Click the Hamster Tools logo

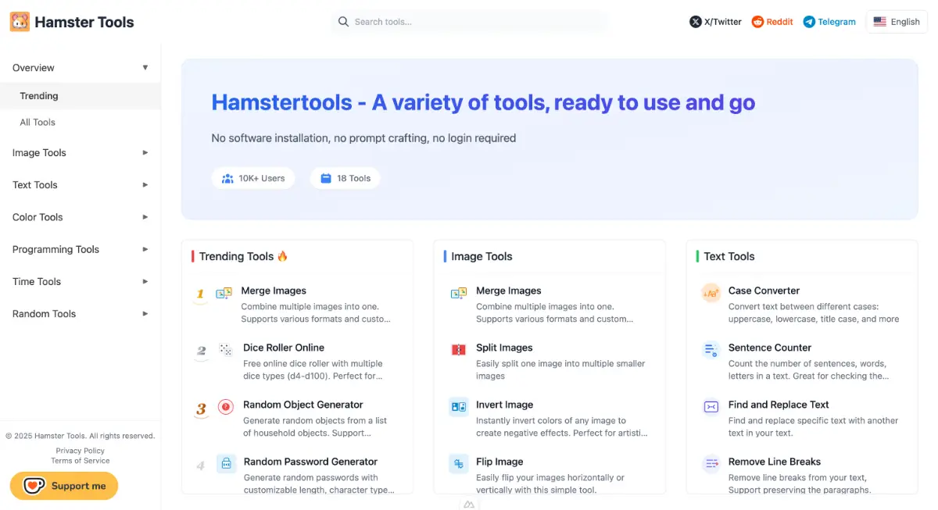[x=71, y=21]
